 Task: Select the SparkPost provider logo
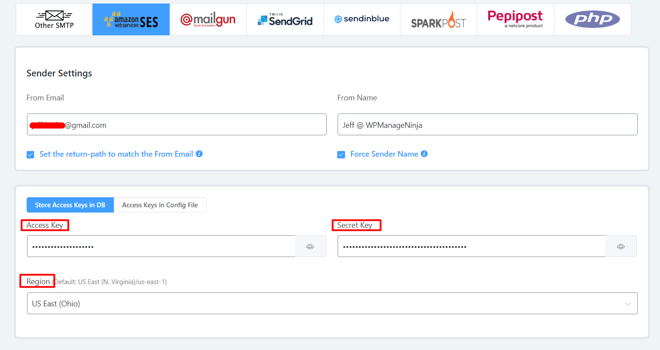pos(438,20)
